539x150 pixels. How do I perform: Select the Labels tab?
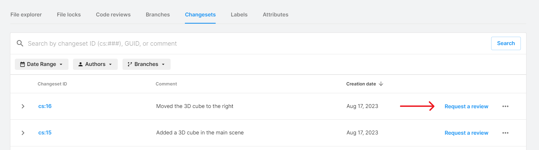(239, 14)
